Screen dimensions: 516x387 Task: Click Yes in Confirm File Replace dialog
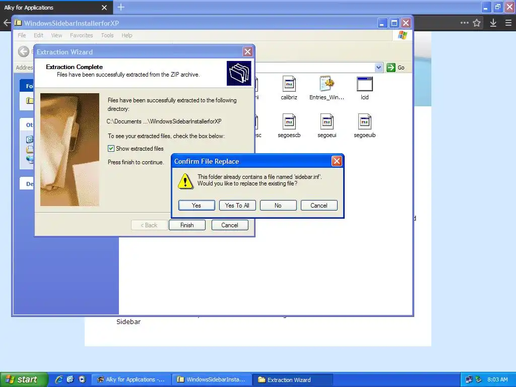point(197,206)
